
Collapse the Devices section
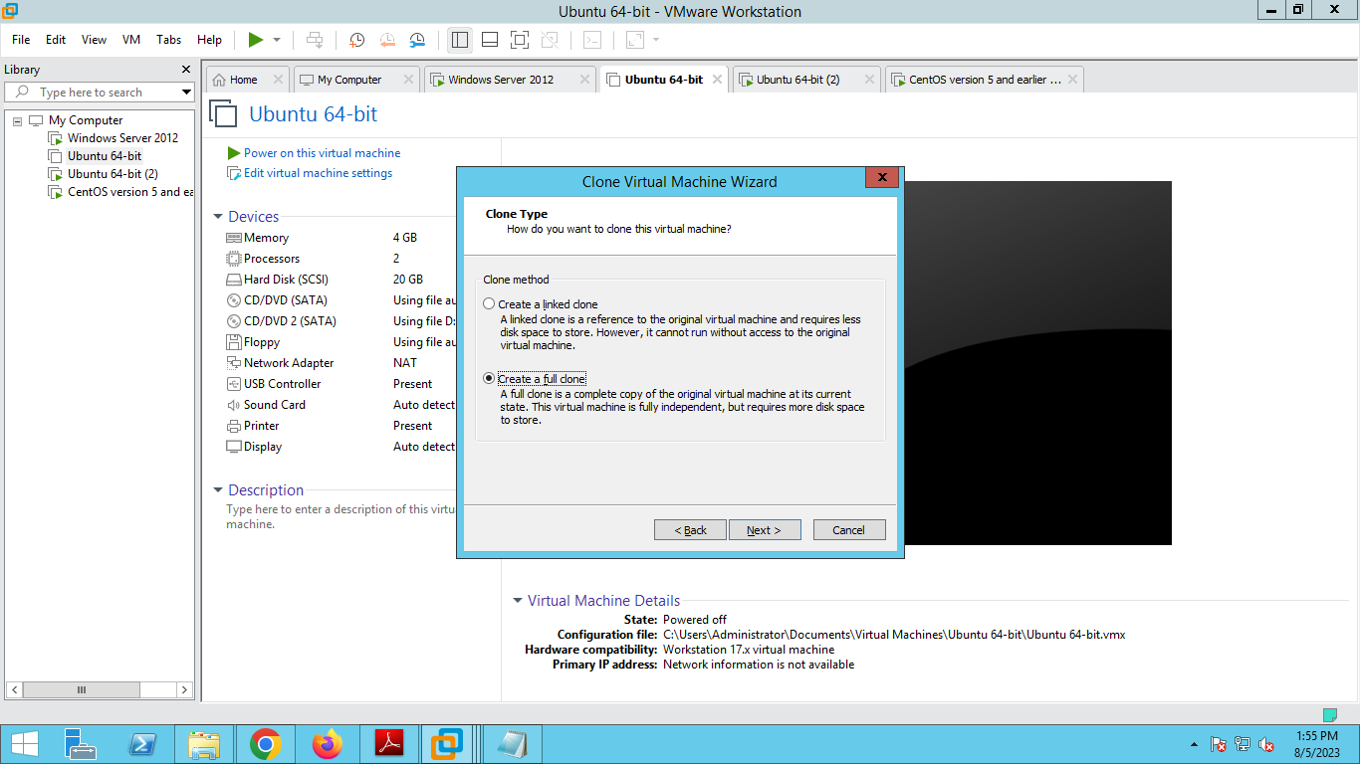point(218,217)
